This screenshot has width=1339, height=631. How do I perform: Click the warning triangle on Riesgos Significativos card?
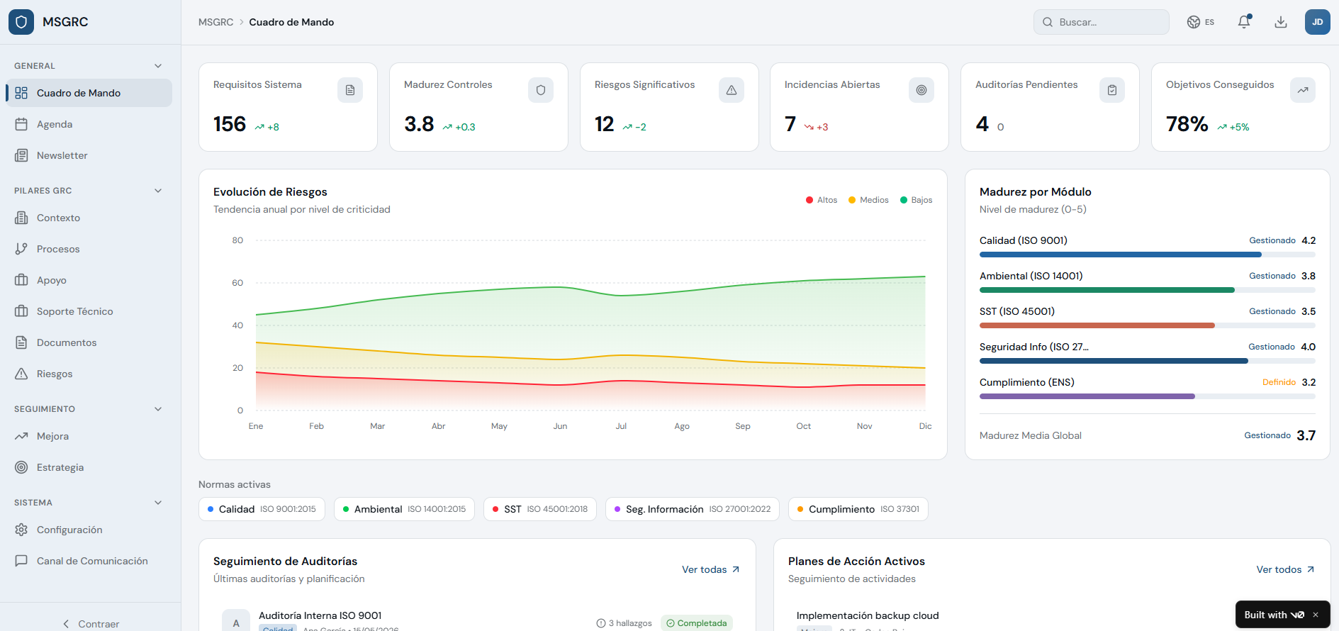pyautogui.click(x=732, y=90)
